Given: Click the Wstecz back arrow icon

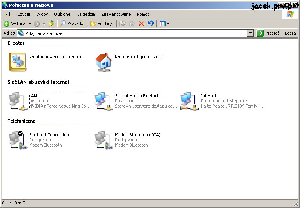Looking at the screenshot, I should (x=7, y=24).
